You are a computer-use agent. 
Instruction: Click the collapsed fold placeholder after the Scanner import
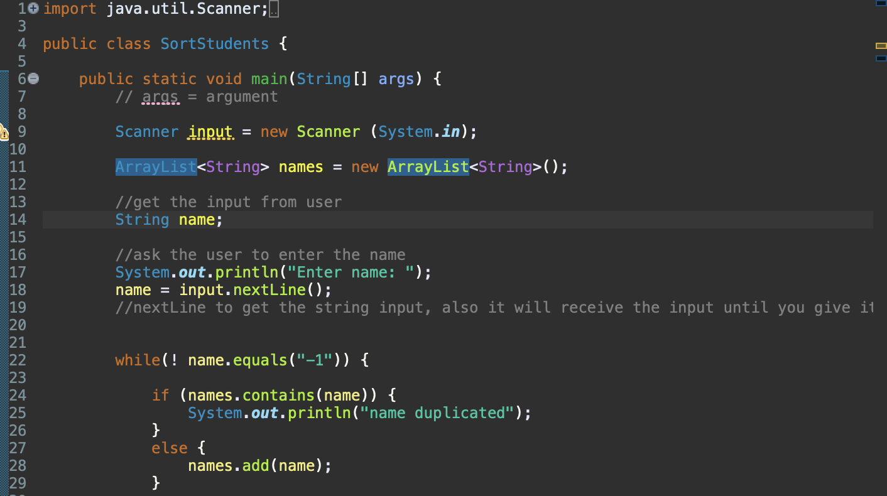click(275, 9)
